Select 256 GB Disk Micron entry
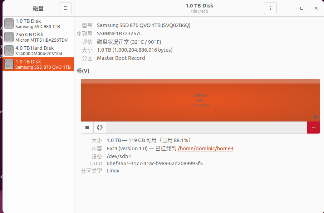 38,37
